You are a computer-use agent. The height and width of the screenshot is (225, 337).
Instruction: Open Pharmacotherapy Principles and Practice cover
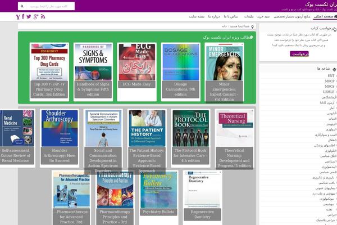tap(115, 190)
